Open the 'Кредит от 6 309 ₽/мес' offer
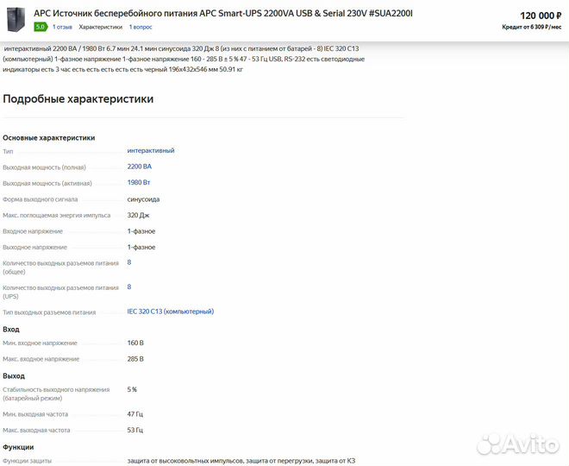 (532, 27)
